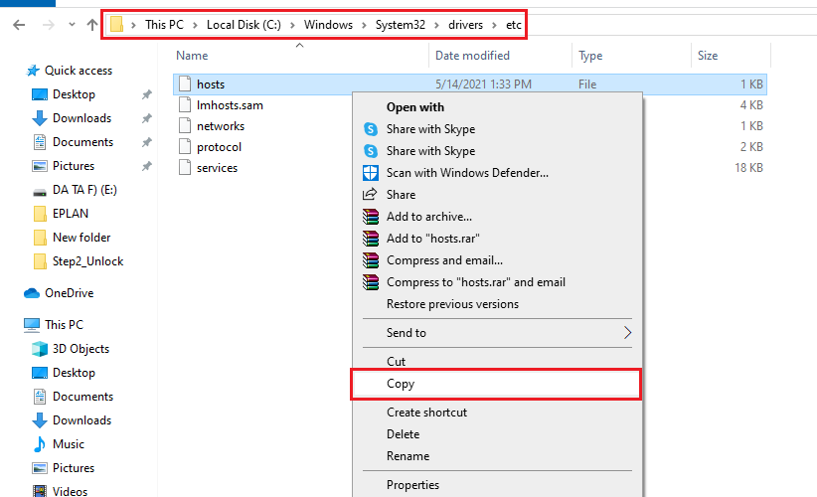The height and width of the screenshot is (497, 817).
Task: Choose Properties in the context menu
Action: click(412, 485)
